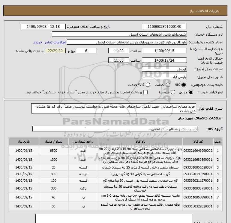Click the response deadline date 1400/09/15 field

tap(164, 51)
